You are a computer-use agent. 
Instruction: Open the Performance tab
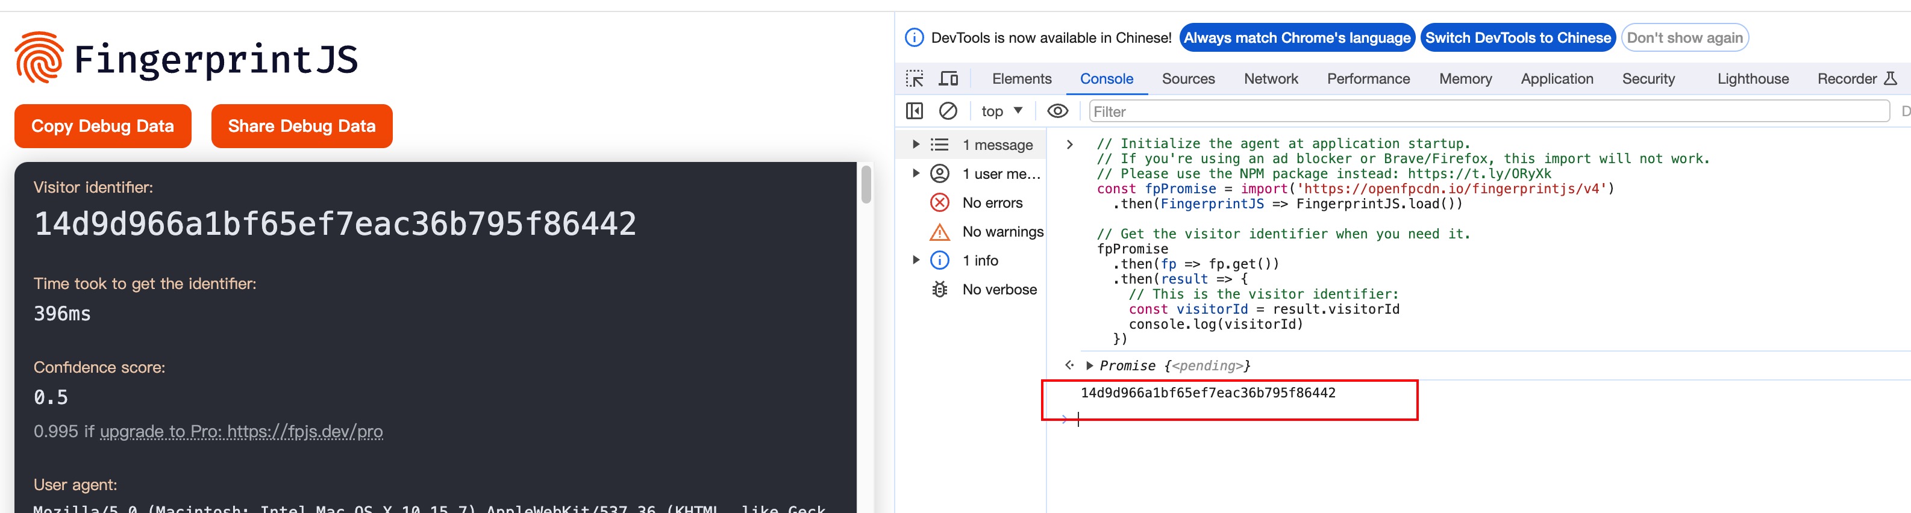coord(1368,79)
